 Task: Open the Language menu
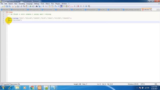pyautogui.click(x=29, y=4)
